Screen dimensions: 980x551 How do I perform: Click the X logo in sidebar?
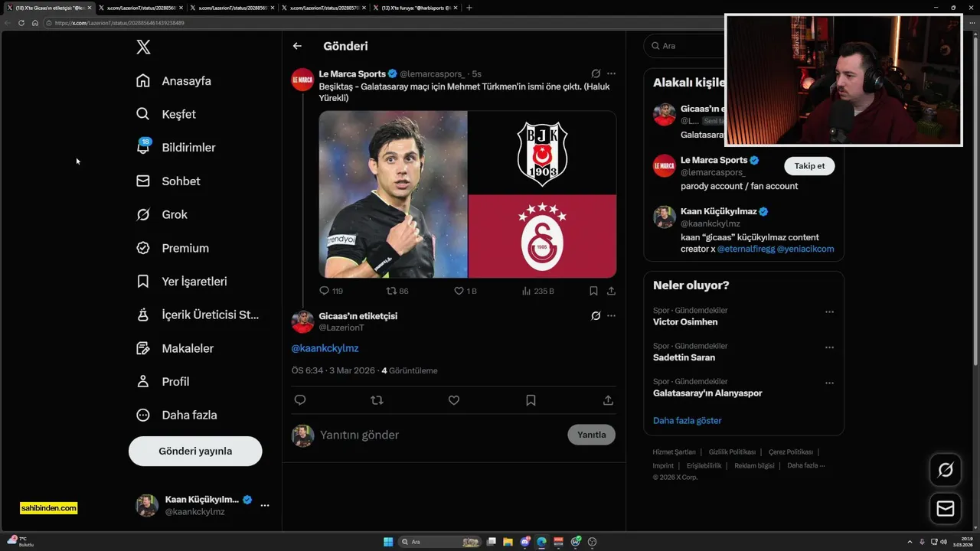click(143, 47)
